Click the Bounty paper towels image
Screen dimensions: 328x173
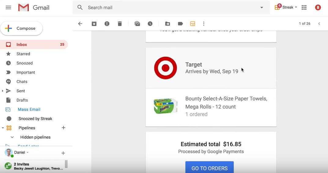165,106
